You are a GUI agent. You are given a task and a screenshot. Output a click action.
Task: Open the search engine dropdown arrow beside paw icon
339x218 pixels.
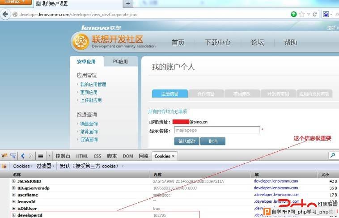[331, 14]
